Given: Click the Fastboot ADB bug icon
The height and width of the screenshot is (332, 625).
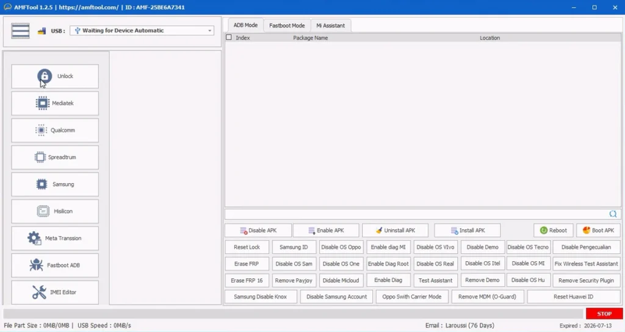Looking at the screenshot, I should click(x=37, y=265).
